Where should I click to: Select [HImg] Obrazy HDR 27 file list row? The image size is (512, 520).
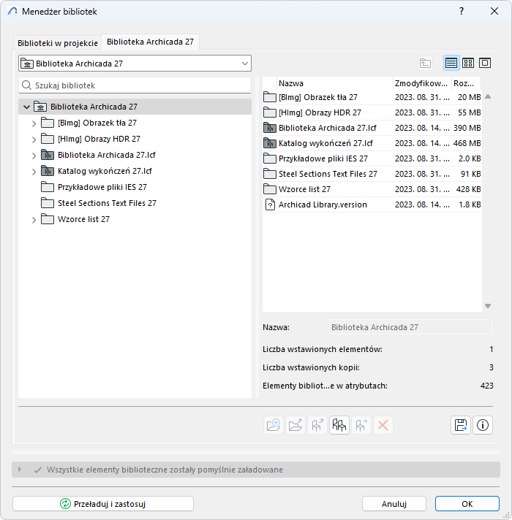pyautogui.click(x=372, y=112)
